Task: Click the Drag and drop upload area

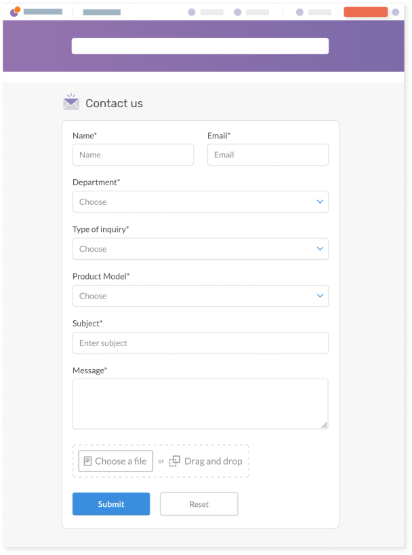Action: click(213, 461)
